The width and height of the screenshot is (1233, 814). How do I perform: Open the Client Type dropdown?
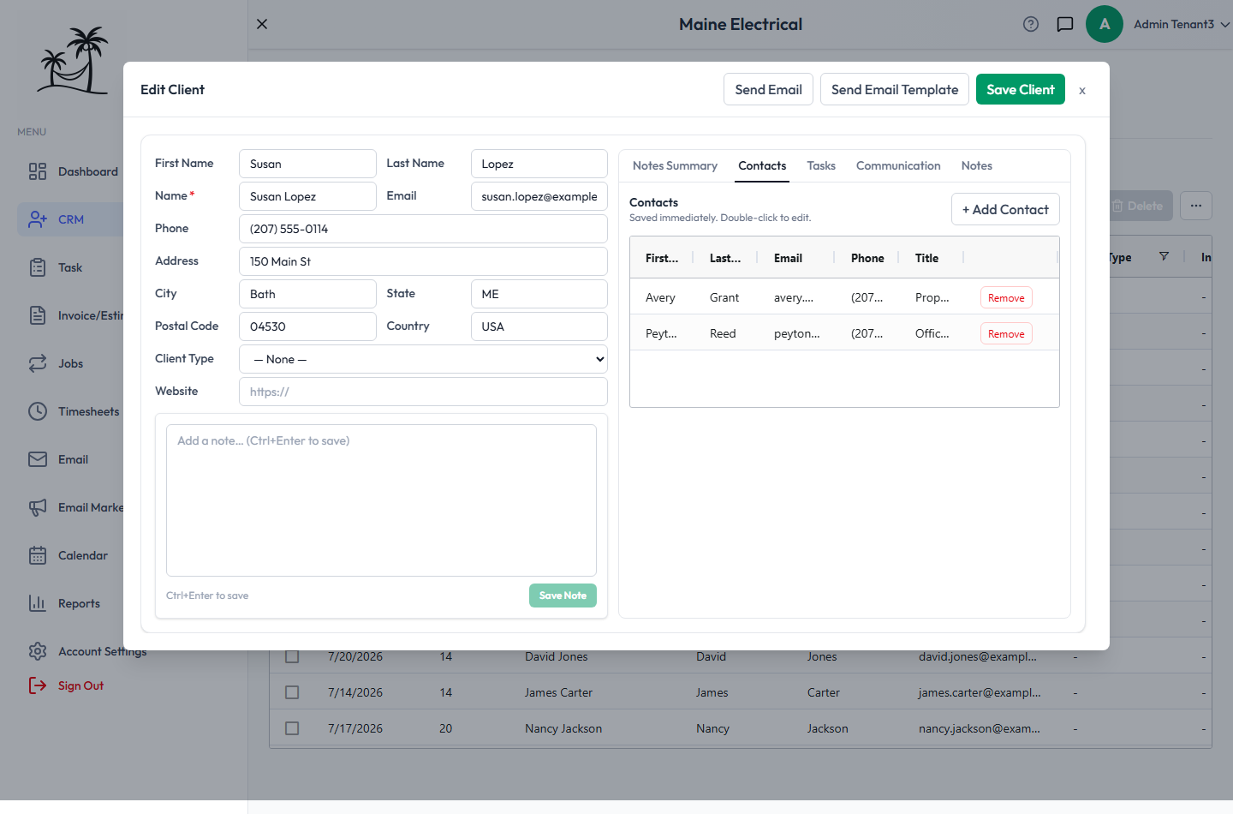(x=423, y=359)
